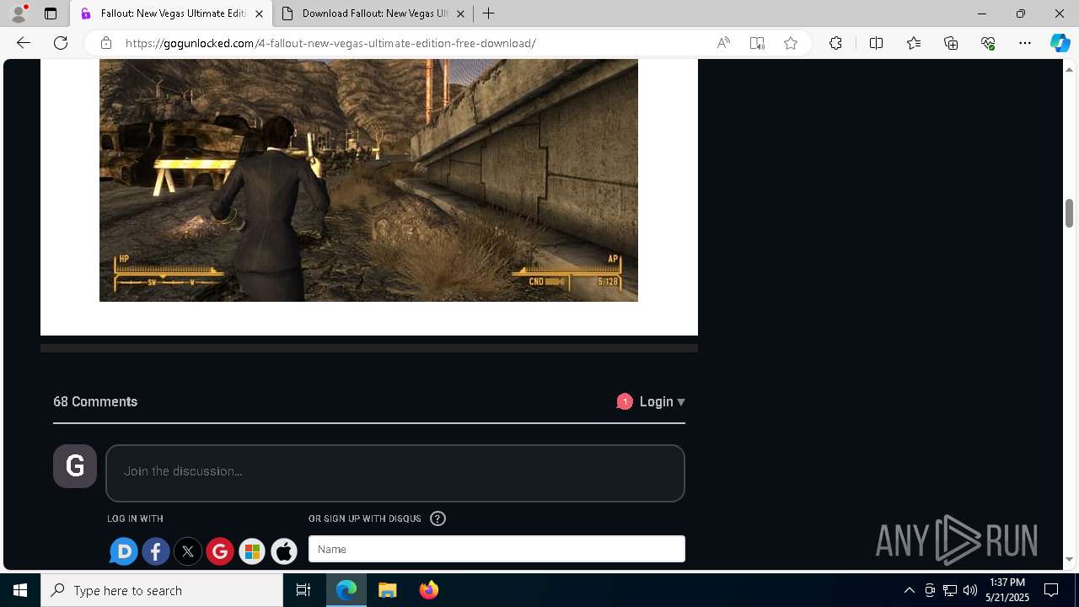Reload the page with the Refresh icon
Image resolution: width=1079 pixels, height=607 pixels.
click(x=61, y=43)
